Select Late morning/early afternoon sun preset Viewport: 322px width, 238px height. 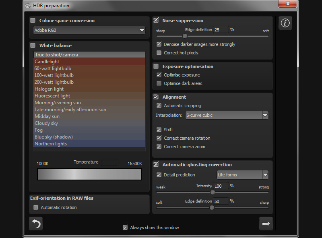pyautogui.click(x=89, y=110)
